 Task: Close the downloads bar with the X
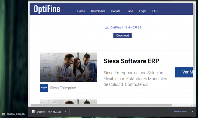pos(193,112)
